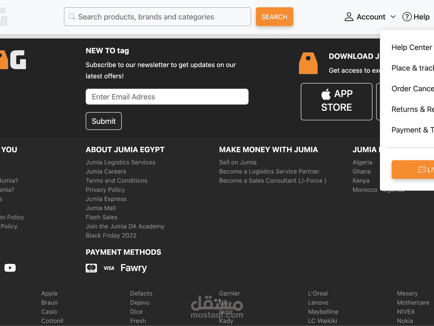Open the Dejavu brand link

[140, 303]
